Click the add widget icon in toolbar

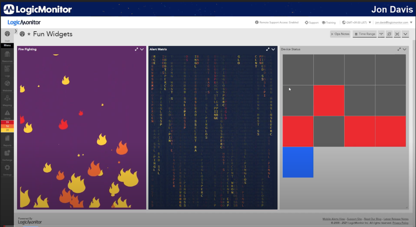pos(389,34)
